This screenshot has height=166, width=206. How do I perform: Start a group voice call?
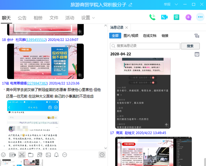(153, 17)
